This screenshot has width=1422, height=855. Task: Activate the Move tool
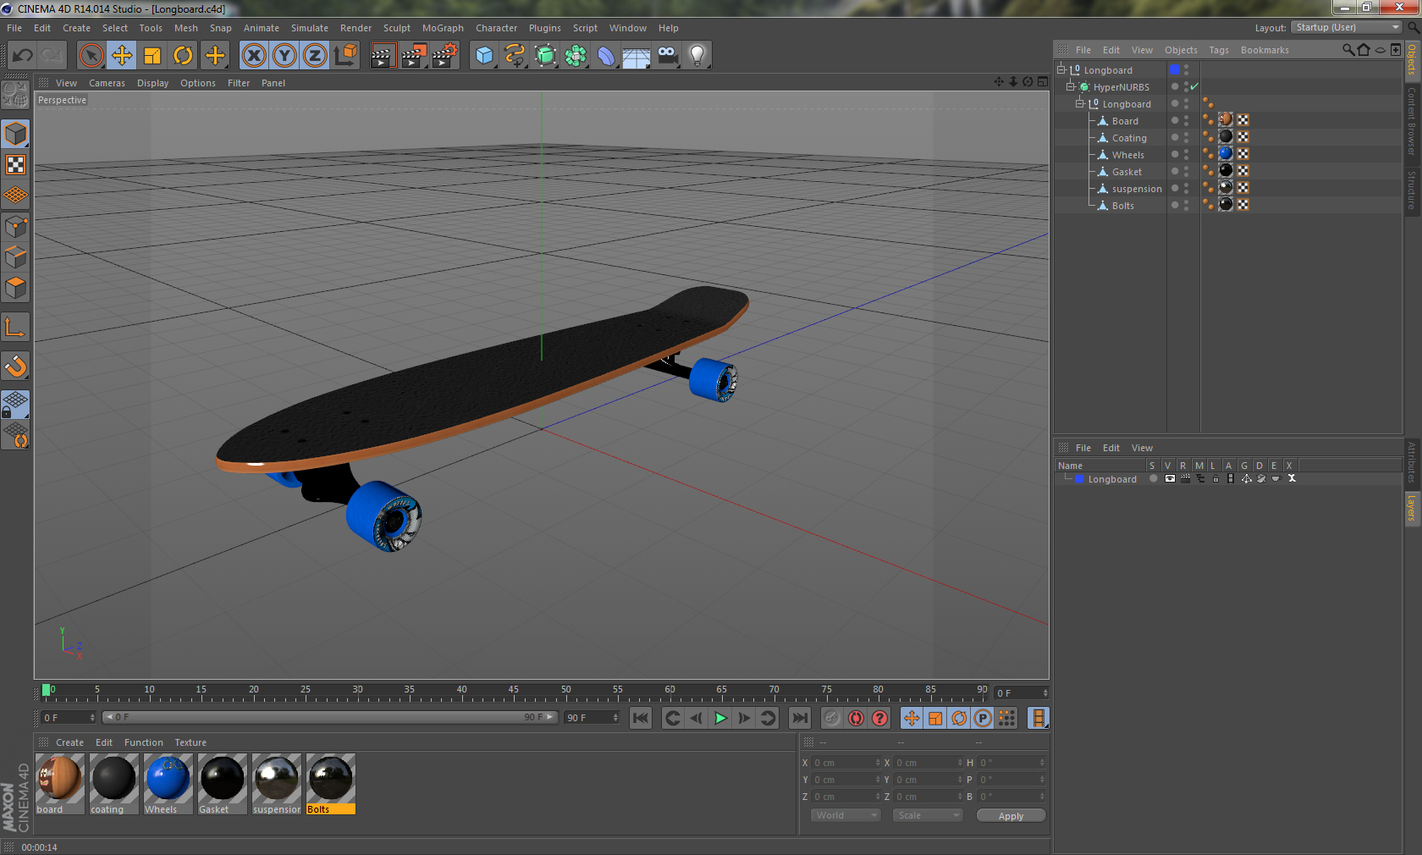pyautogui.click(x=122, y=56)
